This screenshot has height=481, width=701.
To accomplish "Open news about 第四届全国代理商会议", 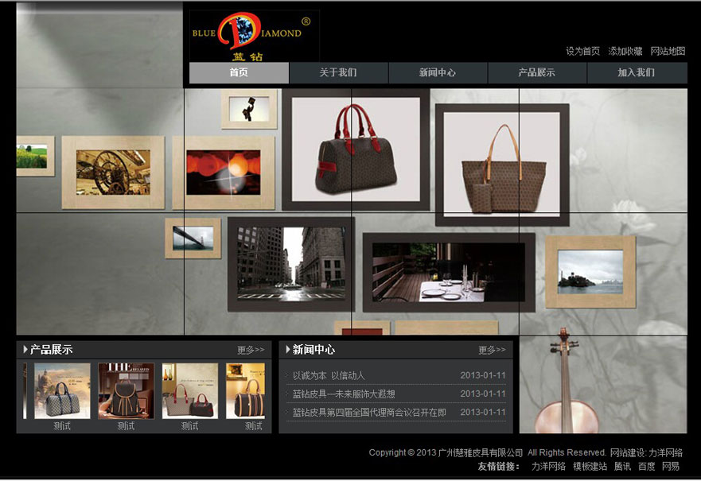I will (369, 412).
